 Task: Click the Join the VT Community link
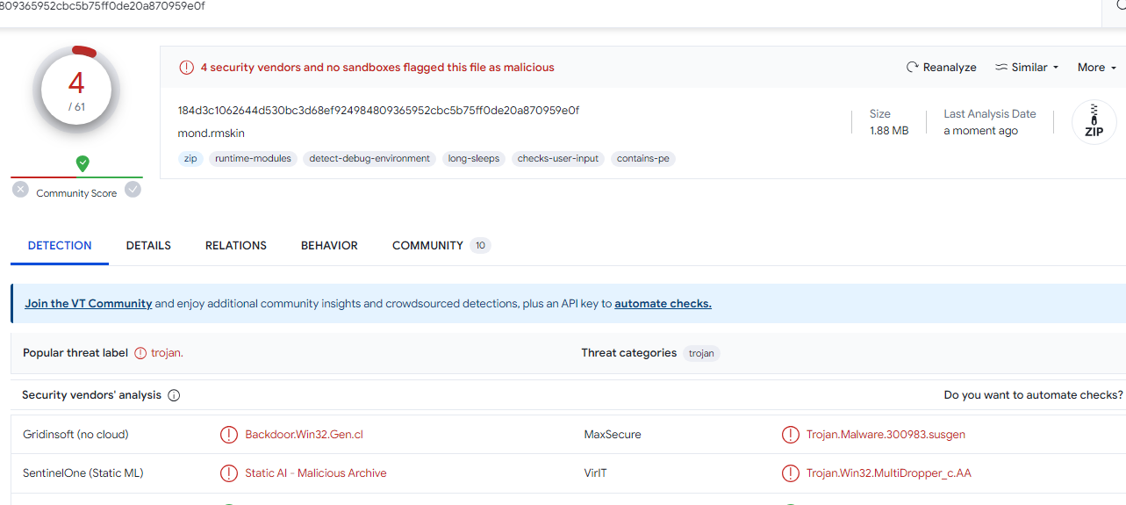tap(88, 304)
